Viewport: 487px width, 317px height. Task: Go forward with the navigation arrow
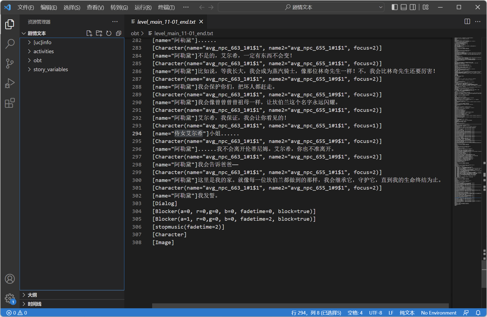click(211, 7)
